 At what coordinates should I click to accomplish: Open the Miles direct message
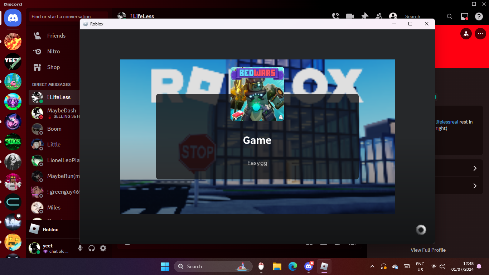(54, 208)
